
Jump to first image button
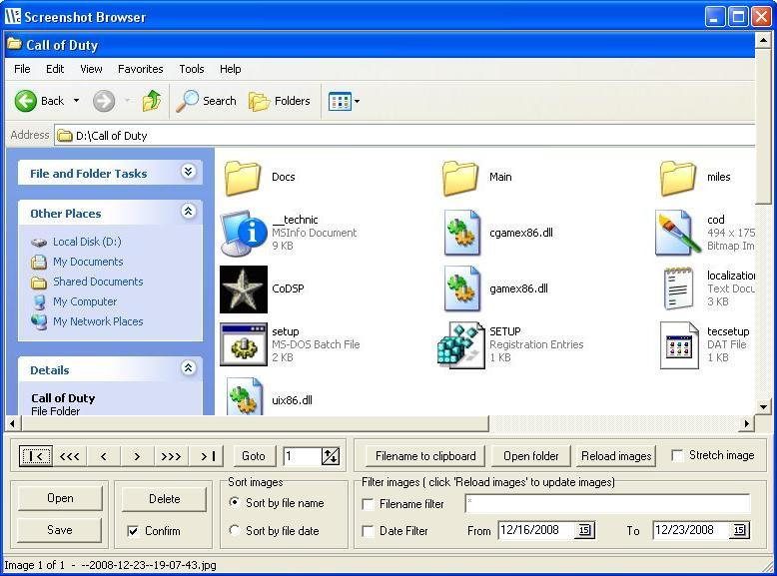coord(36,455)
